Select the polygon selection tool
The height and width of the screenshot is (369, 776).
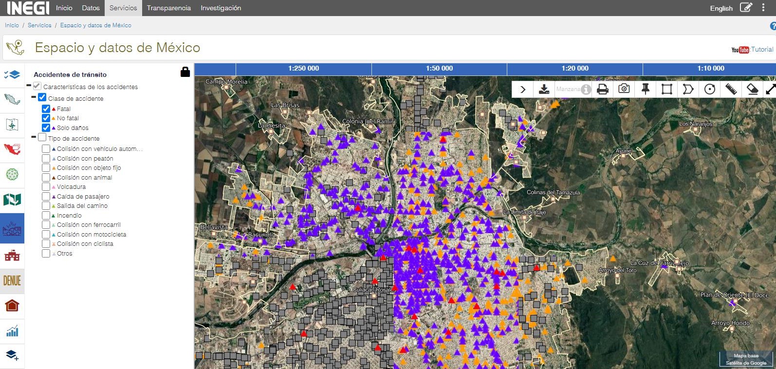click(688, 89)
